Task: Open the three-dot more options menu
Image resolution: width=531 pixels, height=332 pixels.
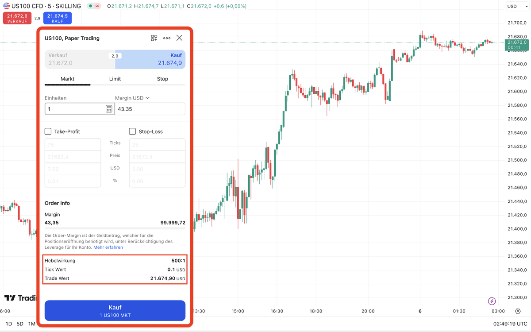Action: click(167, 38)
